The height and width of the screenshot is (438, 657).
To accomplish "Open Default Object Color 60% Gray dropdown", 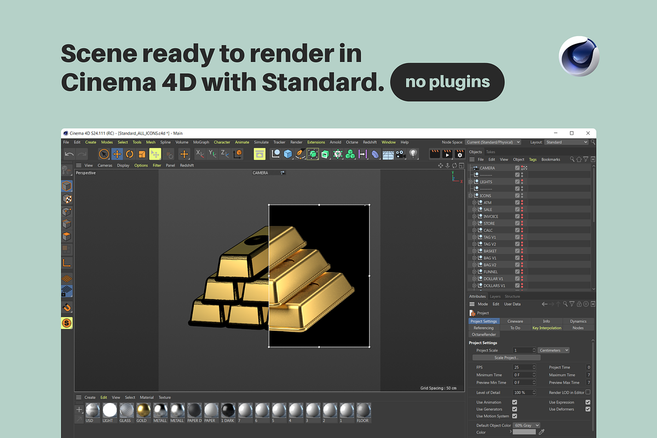I will click(526, 425).
